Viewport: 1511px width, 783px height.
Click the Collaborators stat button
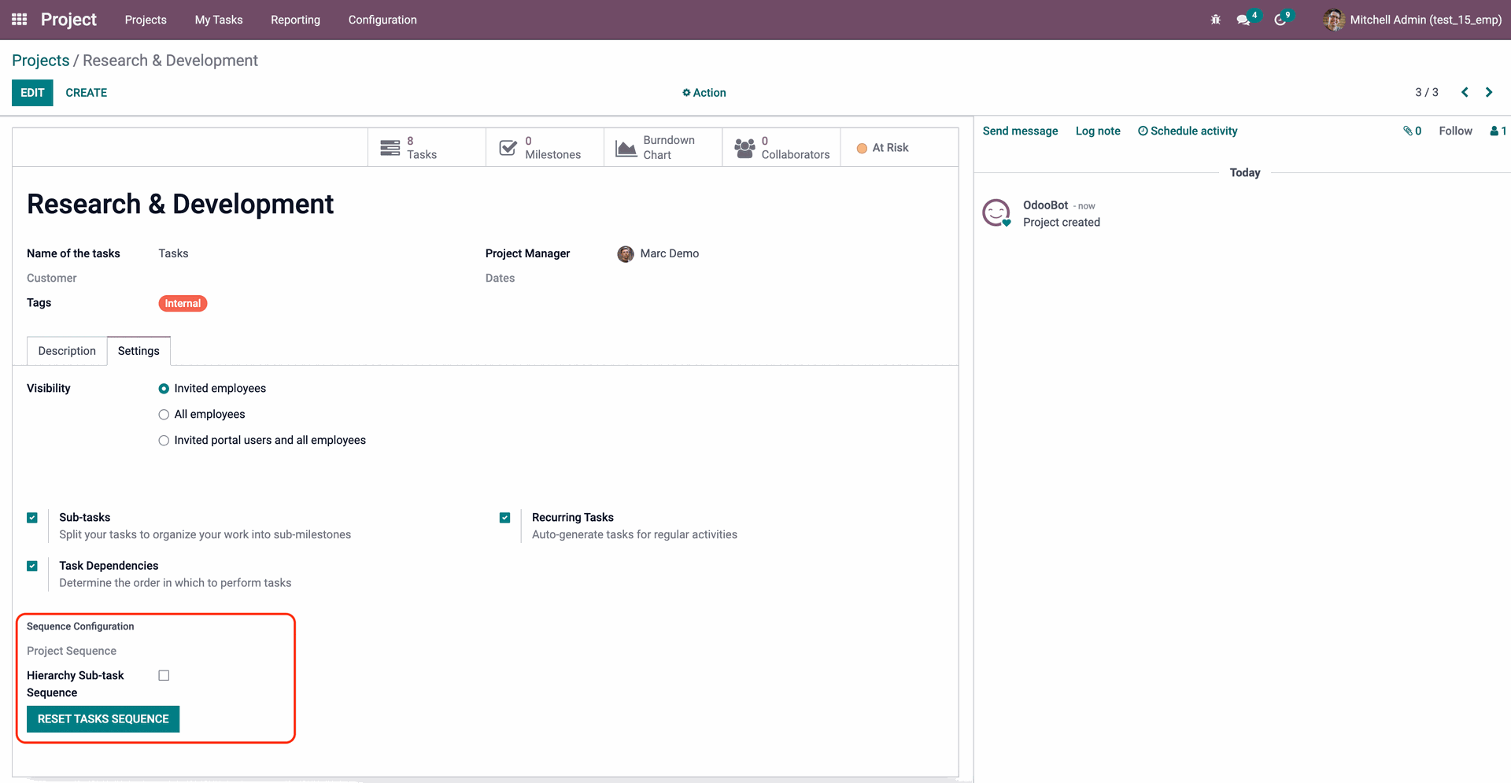tap(781, 146)
